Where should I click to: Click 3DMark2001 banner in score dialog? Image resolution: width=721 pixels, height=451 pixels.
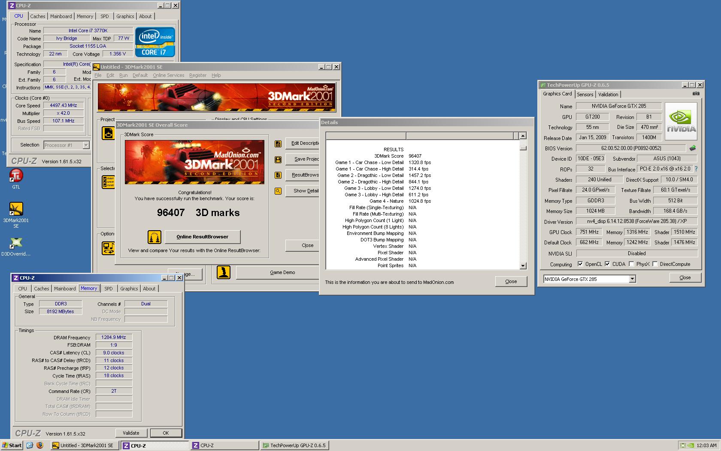pyautogui.click(x=194, y=162)
